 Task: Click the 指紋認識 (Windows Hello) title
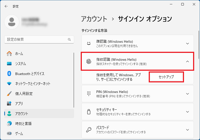click(x=116, y=59)
